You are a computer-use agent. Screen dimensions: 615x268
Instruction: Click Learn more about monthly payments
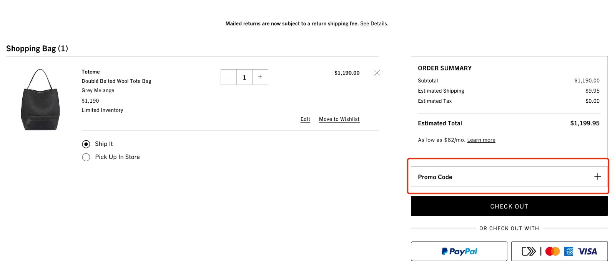[481, 140]
